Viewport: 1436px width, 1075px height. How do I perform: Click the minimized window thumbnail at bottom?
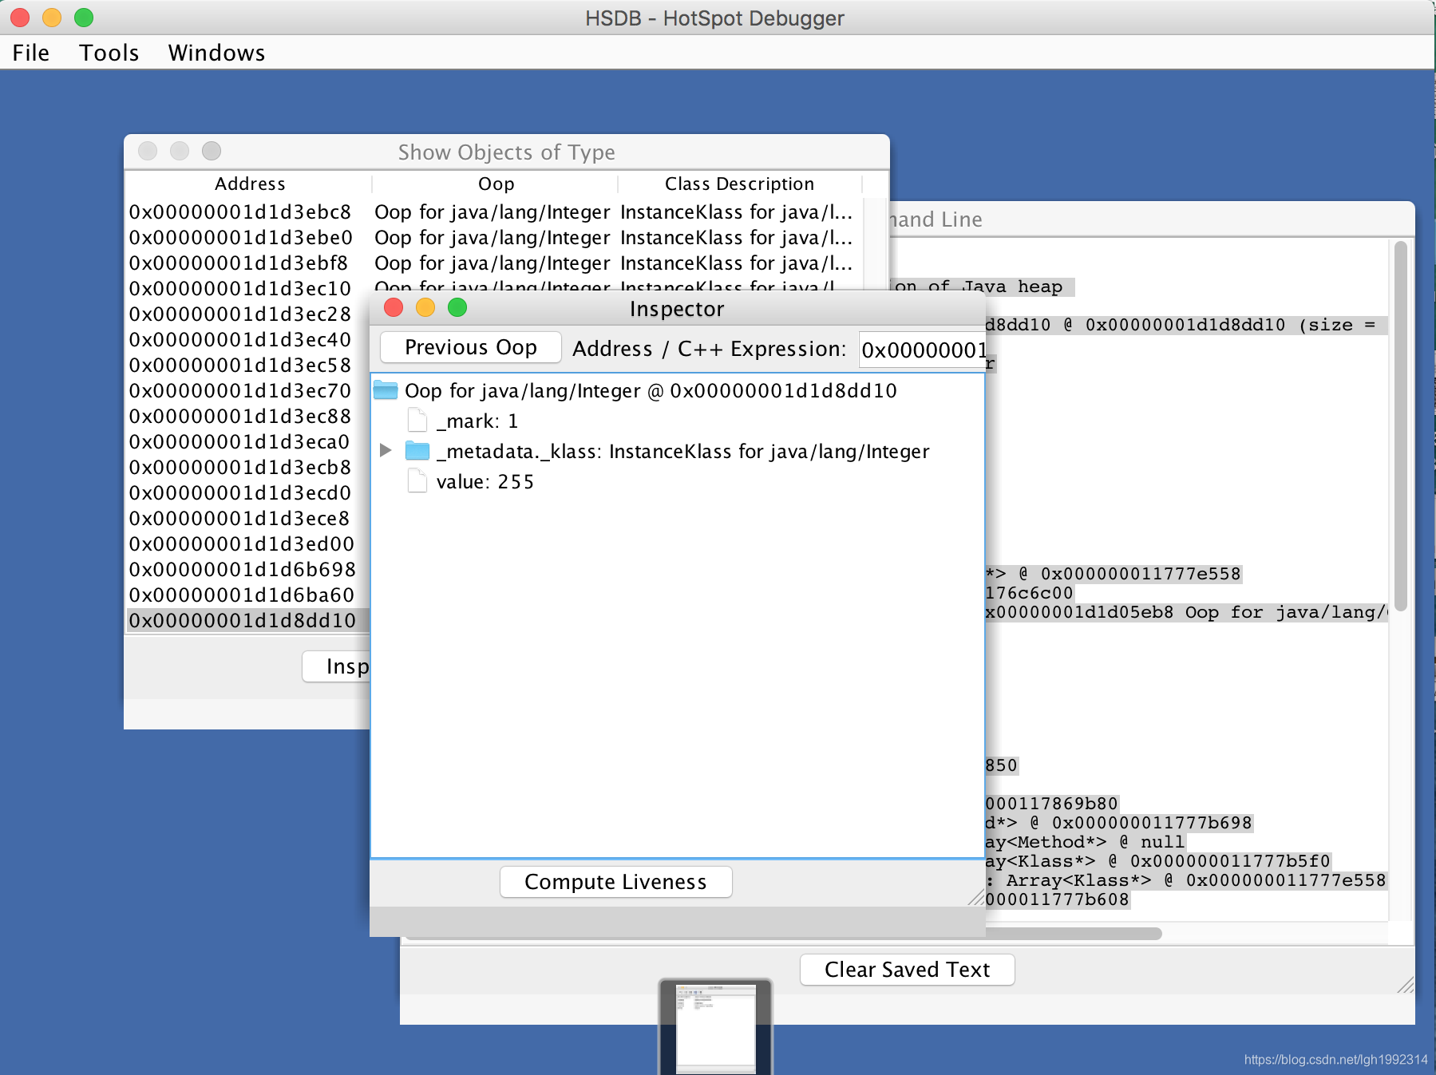pos(715,1027)
